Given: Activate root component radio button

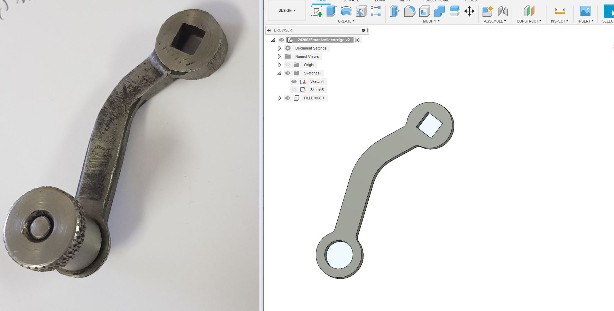Looking at the screenshot, I should [357, 40].
